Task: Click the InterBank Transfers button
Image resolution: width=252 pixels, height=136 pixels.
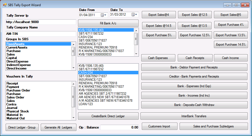Action: [194, 116]
